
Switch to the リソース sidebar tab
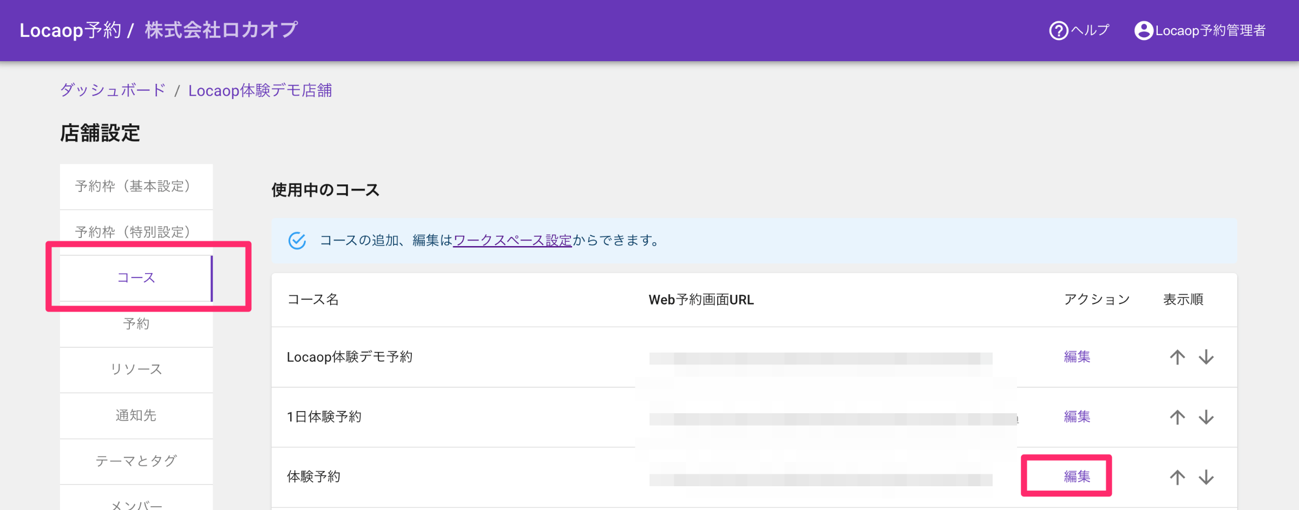136,369
